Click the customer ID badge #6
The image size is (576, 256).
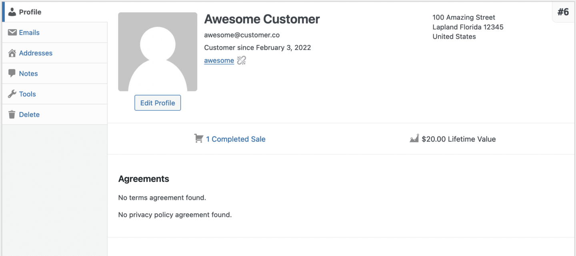pos(564,12)
